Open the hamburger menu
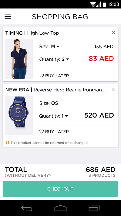 pos(8,17)
